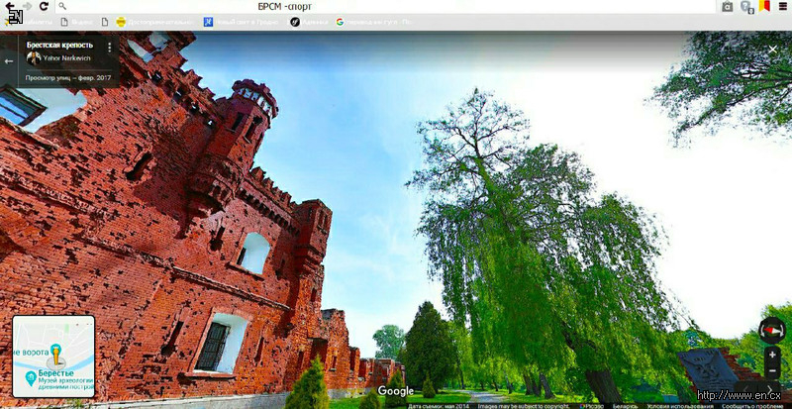792x409 pixels.
Task: Click the camera extension icon
Action: coord(728,7)
